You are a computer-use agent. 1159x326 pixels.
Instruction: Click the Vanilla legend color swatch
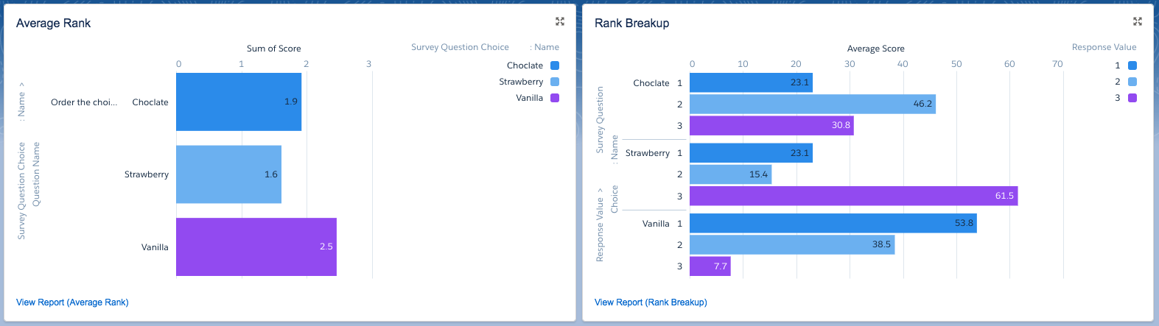coord(555,98)
